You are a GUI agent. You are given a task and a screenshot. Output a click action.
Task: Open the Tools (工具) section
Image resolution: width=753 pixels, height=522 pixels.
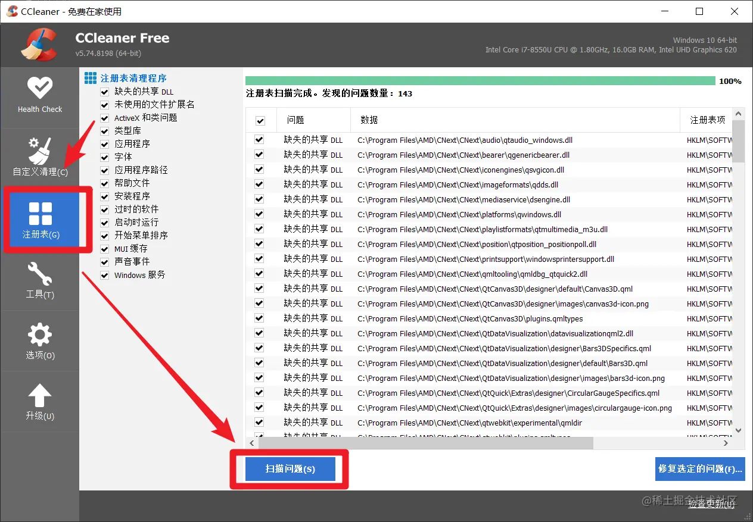click(40, 280)
